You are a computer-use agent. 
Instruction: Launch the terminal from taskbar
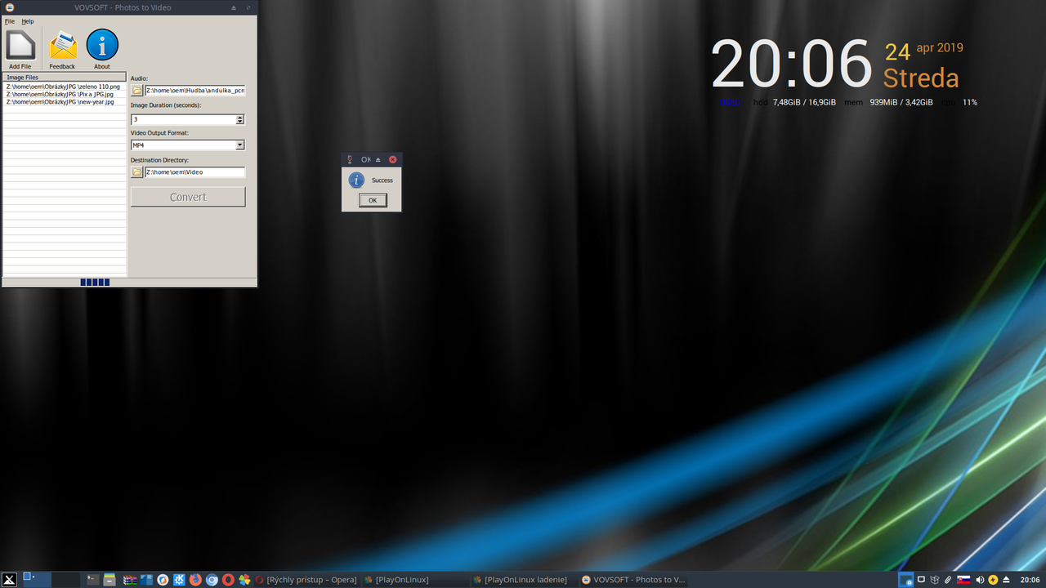coord(93,580)
